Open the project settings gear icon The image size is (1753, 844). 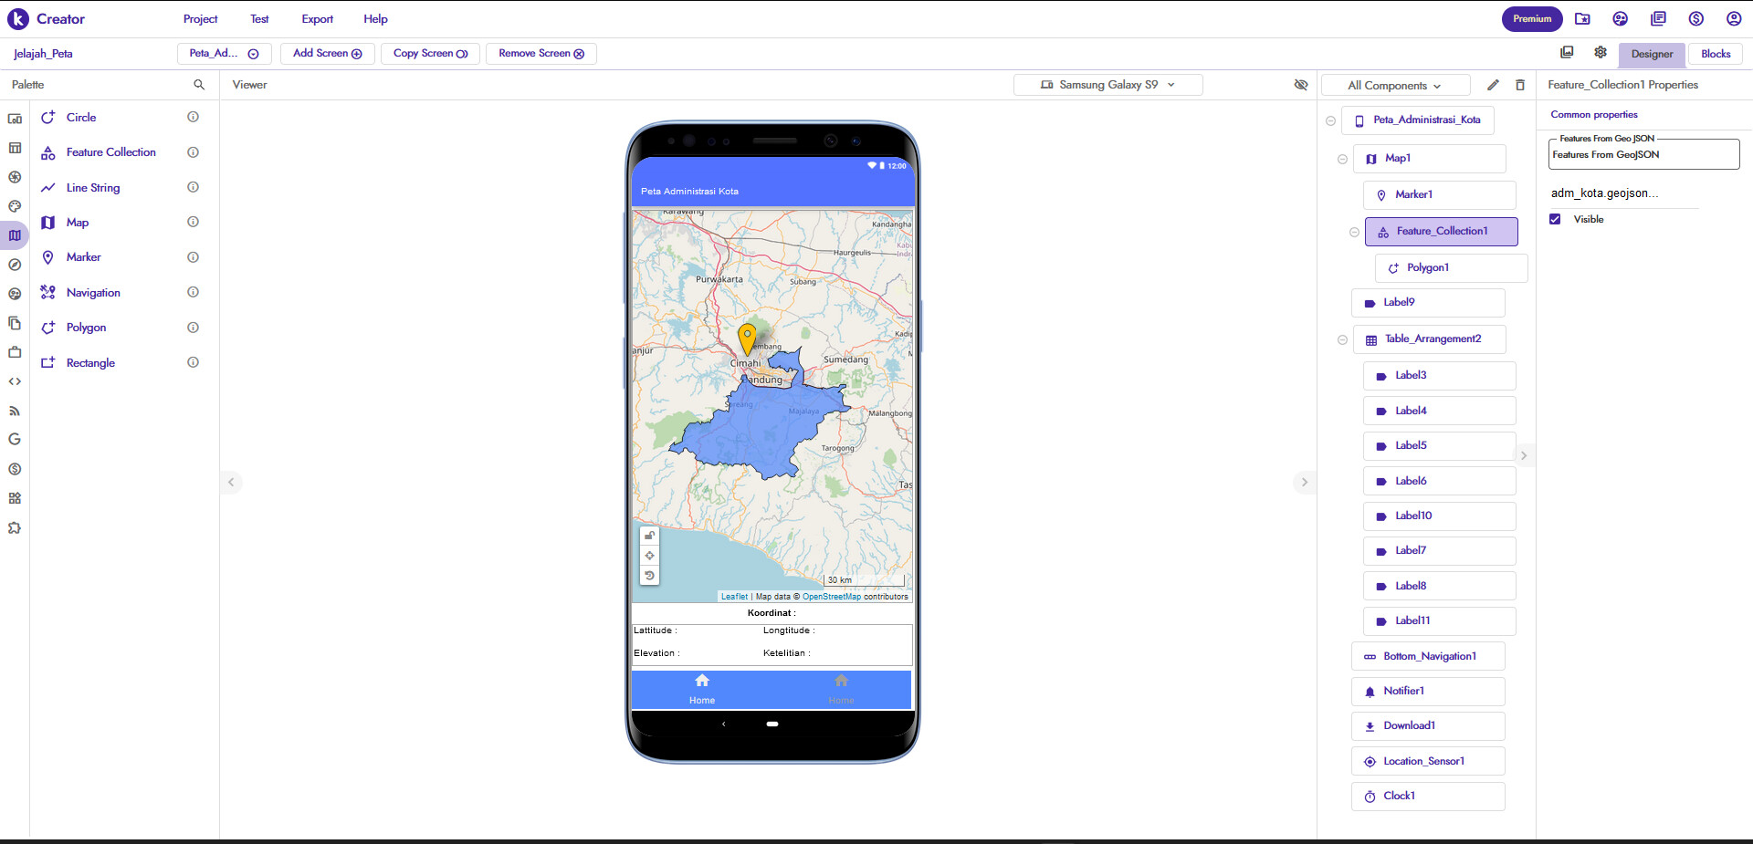tap(1600, 52)
